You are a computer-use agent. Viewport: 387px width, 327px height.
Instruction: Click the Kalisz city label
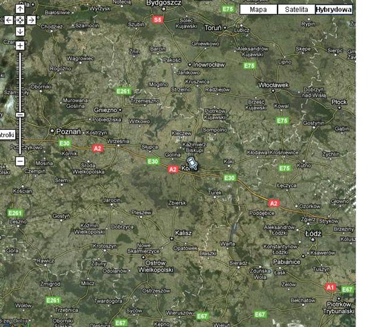click(183, 233)
